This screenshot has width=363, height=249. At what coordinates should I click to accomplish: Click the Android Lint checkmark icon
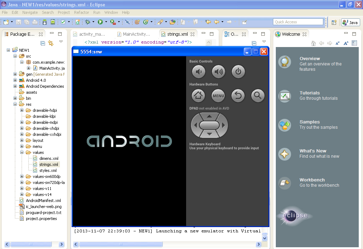[63, 22]
